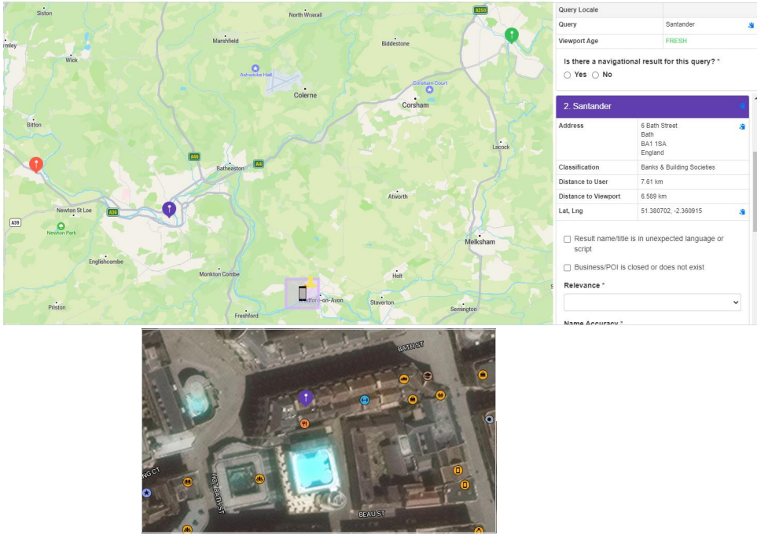Click the Ashwicke Hall star marker
This screenshot has height=535, width=757.
tap(255, 68)
